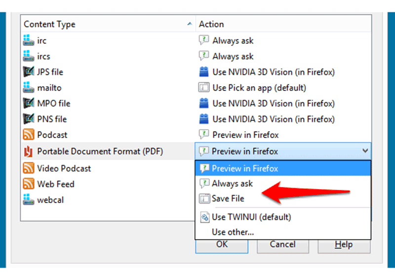The height and width of the screenshot is (280, 395).
Task: Choose Use other... option
Action: [x=233, y=232]
